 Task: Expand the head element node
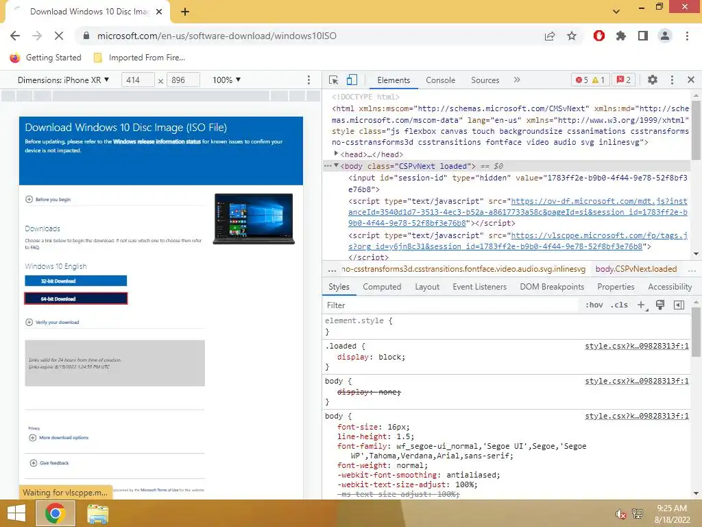point(336,154)
